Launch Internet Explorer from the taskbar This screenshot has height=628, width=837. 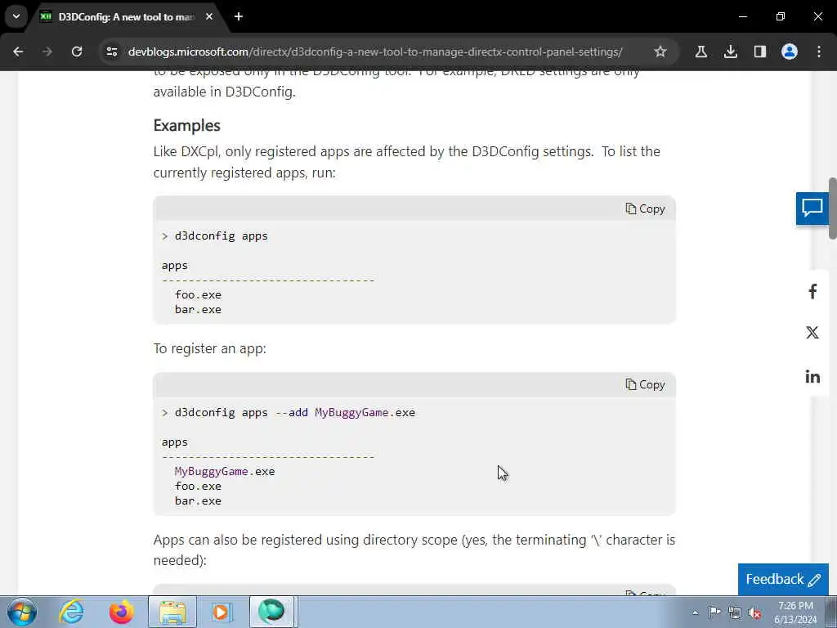tap(71, 612)
